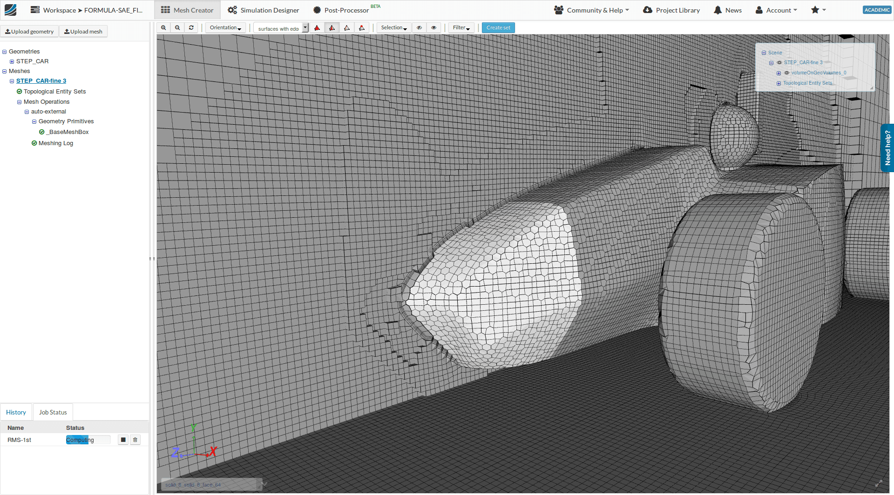894x495 pixels.
Task: Delete the RMS-1st job
Action: (x=135, y=440)
